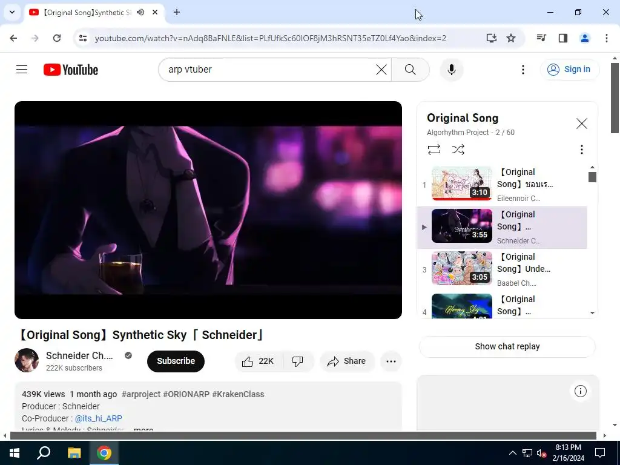Image resolution: width=620 pixels, height=465 pixels.
Task: Go back in browser
Action: [13, 38]
